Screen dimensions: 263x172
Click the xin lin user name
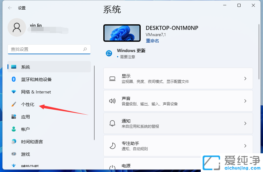pyautogui.click(x=36, y=25)
